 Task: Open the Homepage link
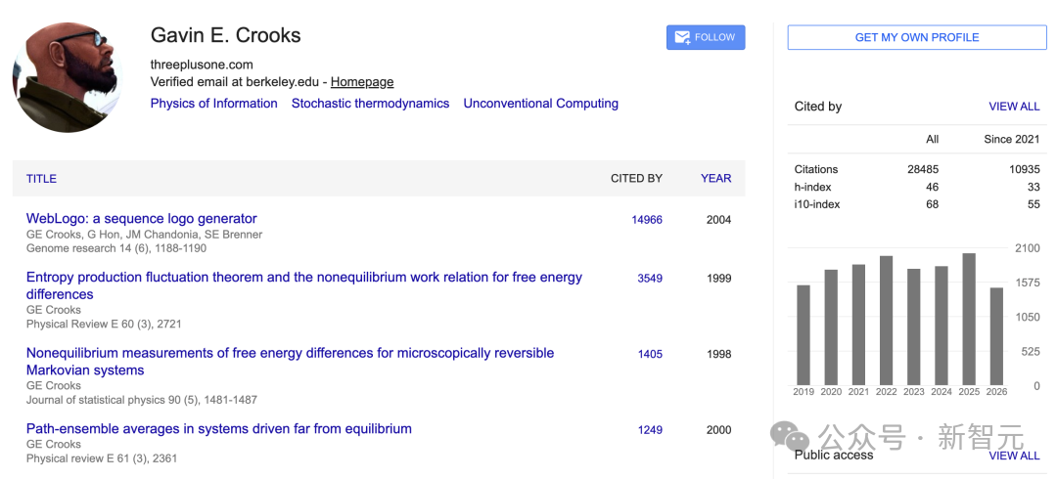[x=362, y=82]
